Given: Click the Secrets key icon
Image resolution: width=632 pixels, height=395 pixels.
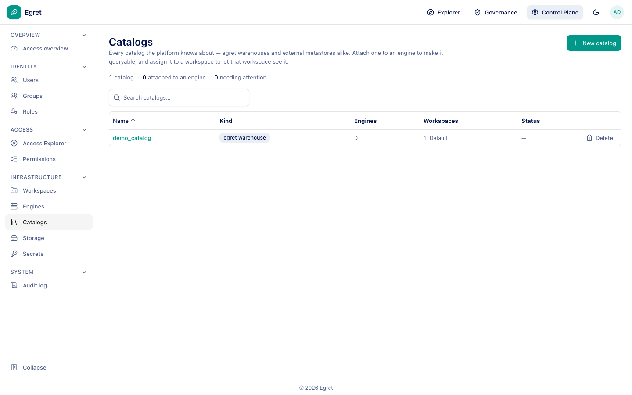Looking at the screenshot, I should [14, 254].
